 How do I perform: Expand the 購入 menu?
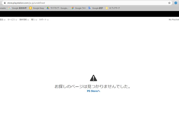(34, 20)
